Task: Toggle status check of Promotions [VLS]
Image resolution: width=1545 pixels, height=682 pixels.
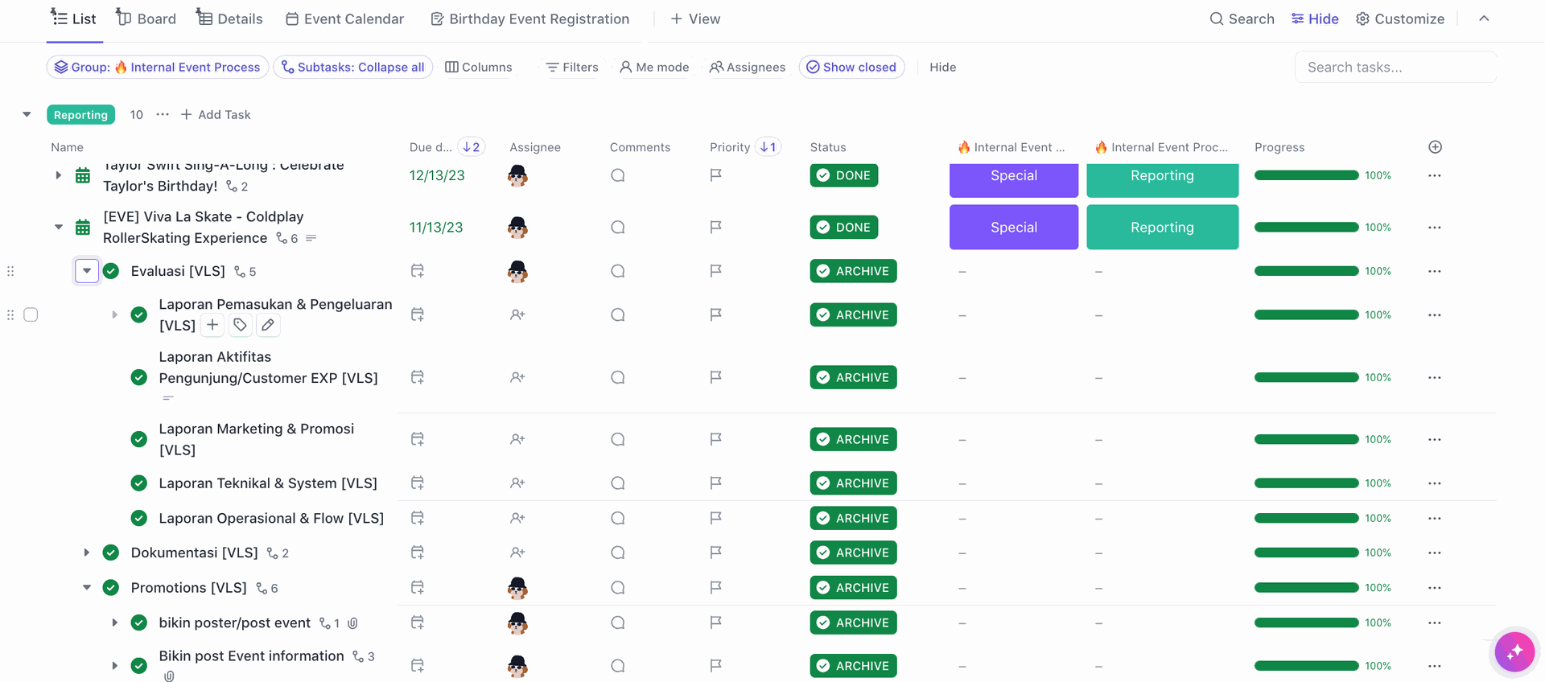Action: click(111, 588)
